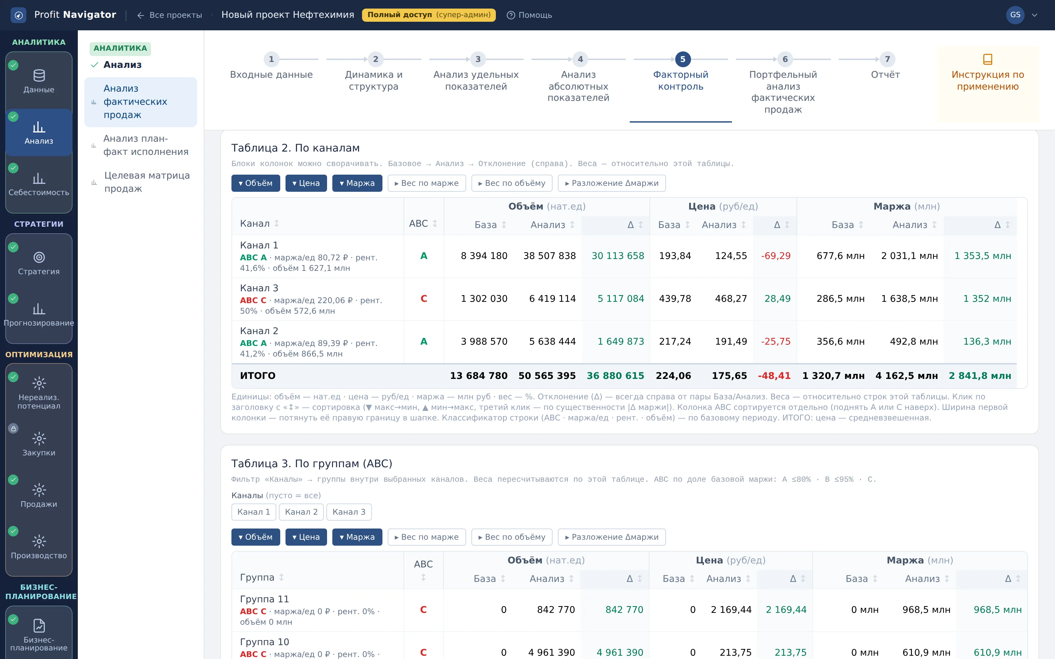Toggle Канал 2 filter chip

tap(301, 512)
